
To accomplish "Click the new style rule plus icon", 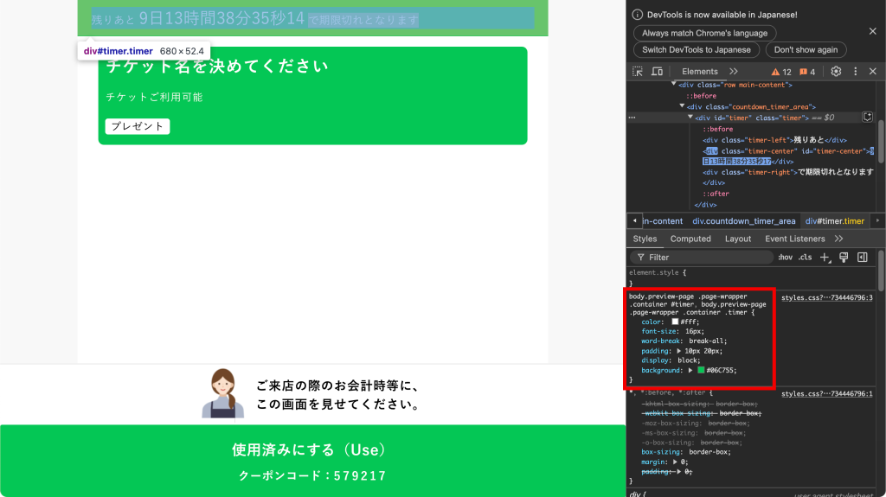I will tap(825, 258).
